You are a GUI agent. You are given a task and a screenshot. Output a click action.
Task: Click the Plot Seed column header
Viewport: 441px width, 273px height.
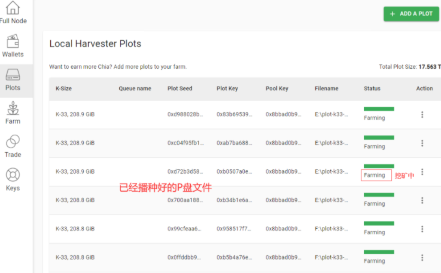[x=180, y=89]
